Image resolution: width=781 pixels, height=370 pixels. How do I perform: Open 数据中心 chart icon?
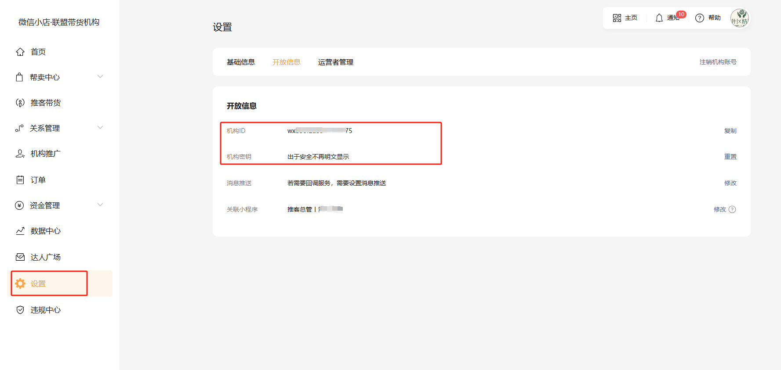point(20,231)
